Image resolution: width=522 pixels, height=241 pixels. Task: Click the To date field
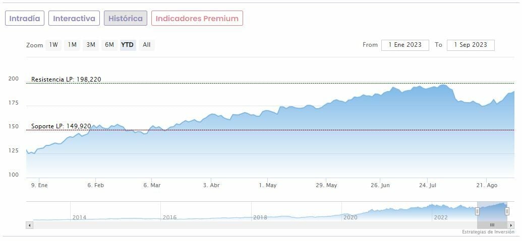click(x=471, y=45)
